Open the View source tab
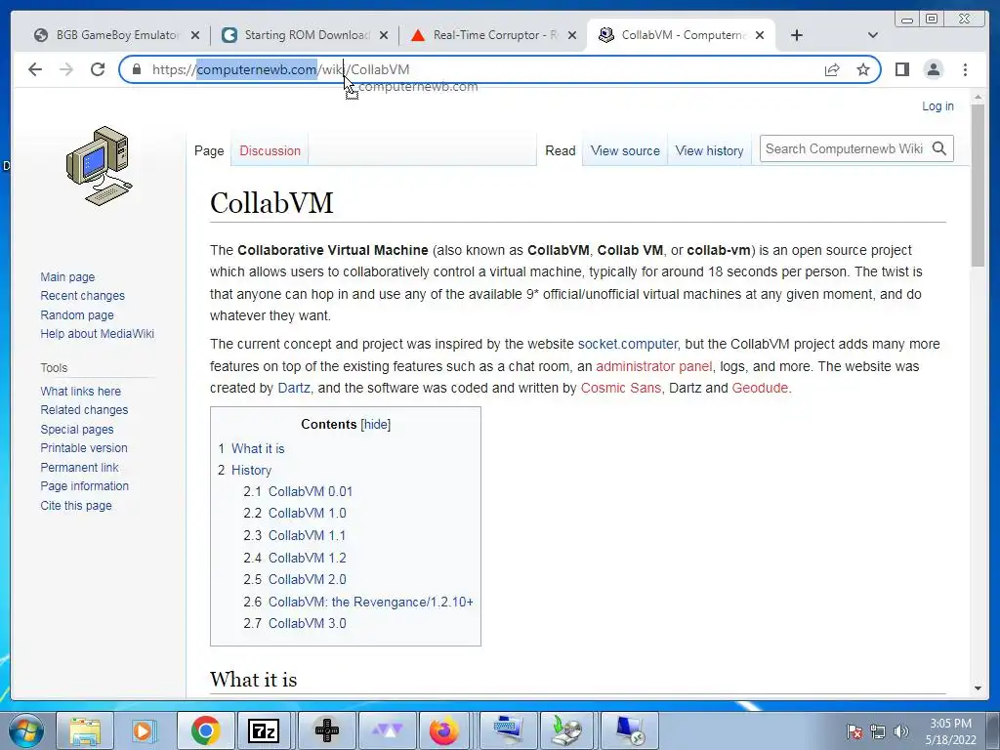Viewport: 1000px width, 750px height. (625, 150)
